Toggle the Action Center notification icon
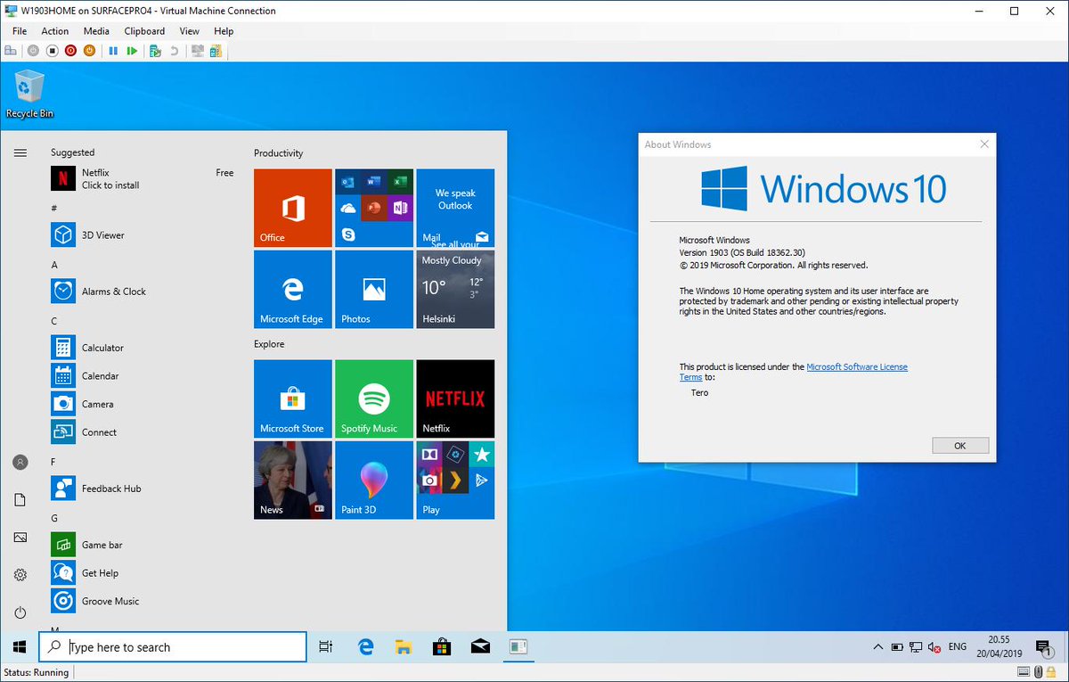This screenshot has width=1069, height=682. click(x=1043, y=647)
